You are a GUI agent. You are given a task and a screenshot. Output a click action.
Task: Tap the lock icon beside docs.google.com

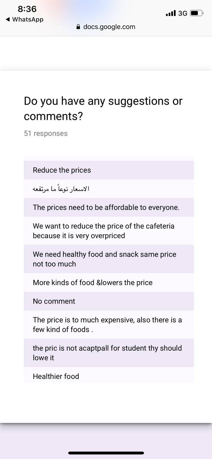78,27
